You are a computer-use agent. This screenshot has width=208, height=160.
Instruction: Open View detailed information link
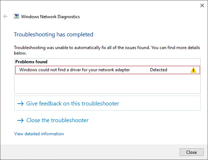[x=39, y=134]
